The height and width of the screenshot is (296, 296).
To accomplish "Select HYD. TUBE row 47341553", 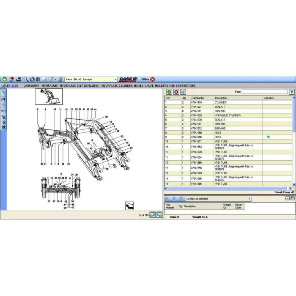I will click(x=228, y=147).
